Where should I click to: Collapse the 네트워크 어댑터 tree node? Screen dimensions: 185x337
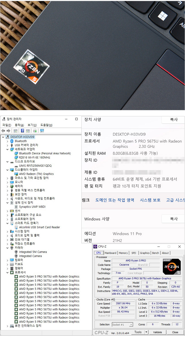7,149
